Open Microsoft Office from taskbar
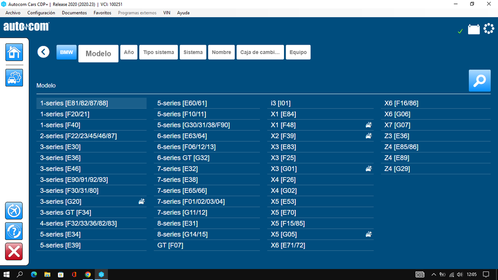The image size is (498, 280). click(x=74, y=275)
